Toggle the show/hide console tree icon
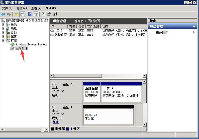This screenshot has height=139, width=199. pos(22,14)
